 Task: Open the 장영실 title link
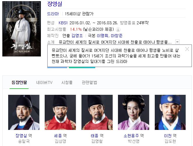[55, 4]
